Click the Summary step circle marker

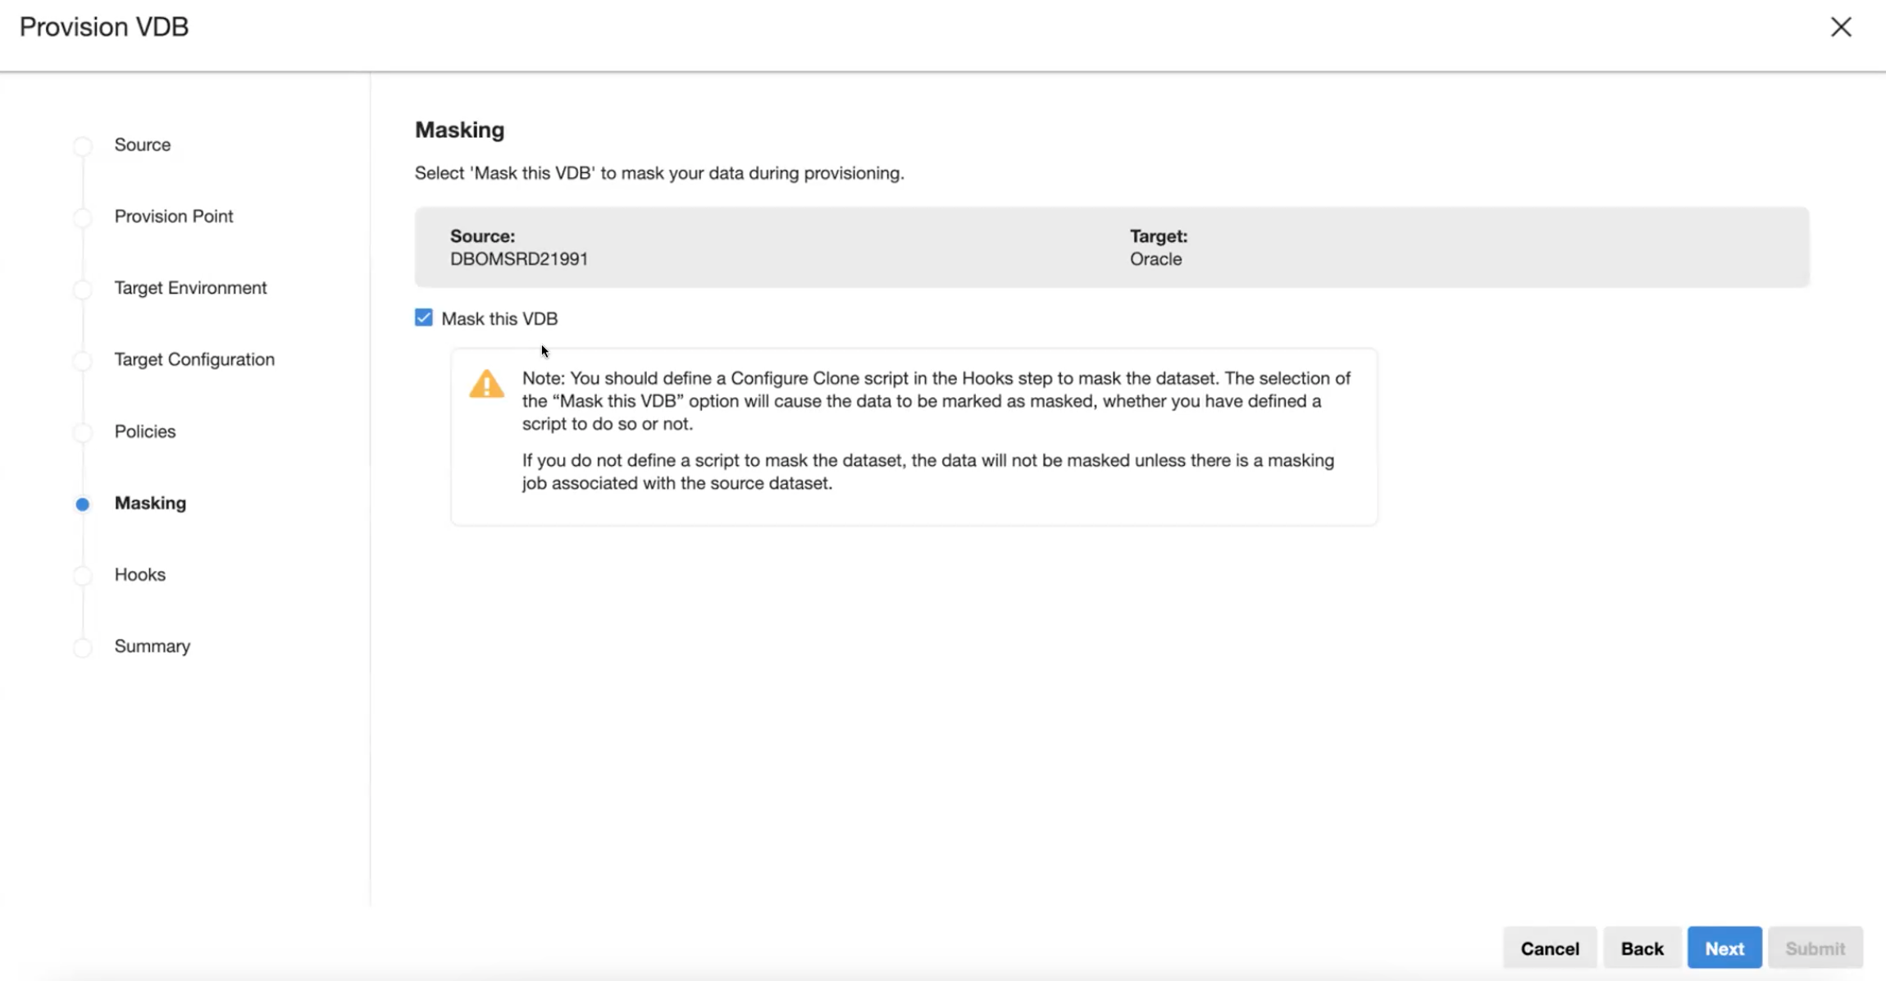(83, 647)
